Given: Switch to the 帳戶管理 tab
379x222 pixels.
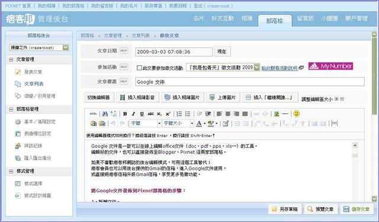Looking at the screenshot, I should click(356, 18).
